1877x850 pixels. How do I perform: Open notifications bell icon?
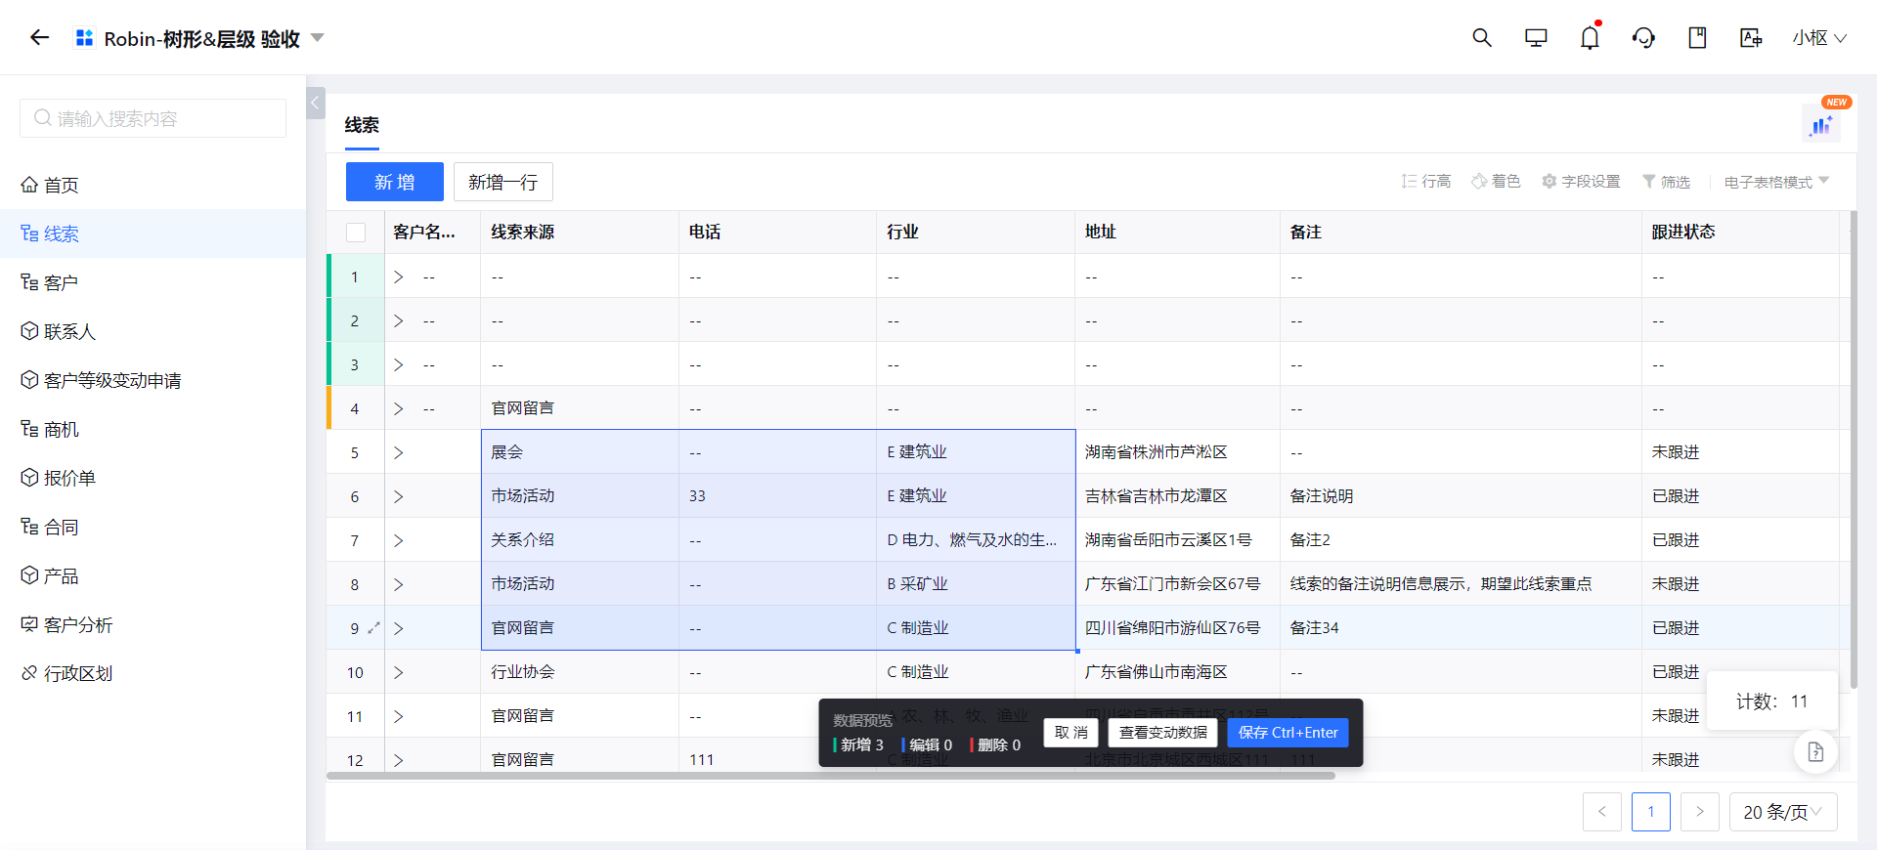1591,37
